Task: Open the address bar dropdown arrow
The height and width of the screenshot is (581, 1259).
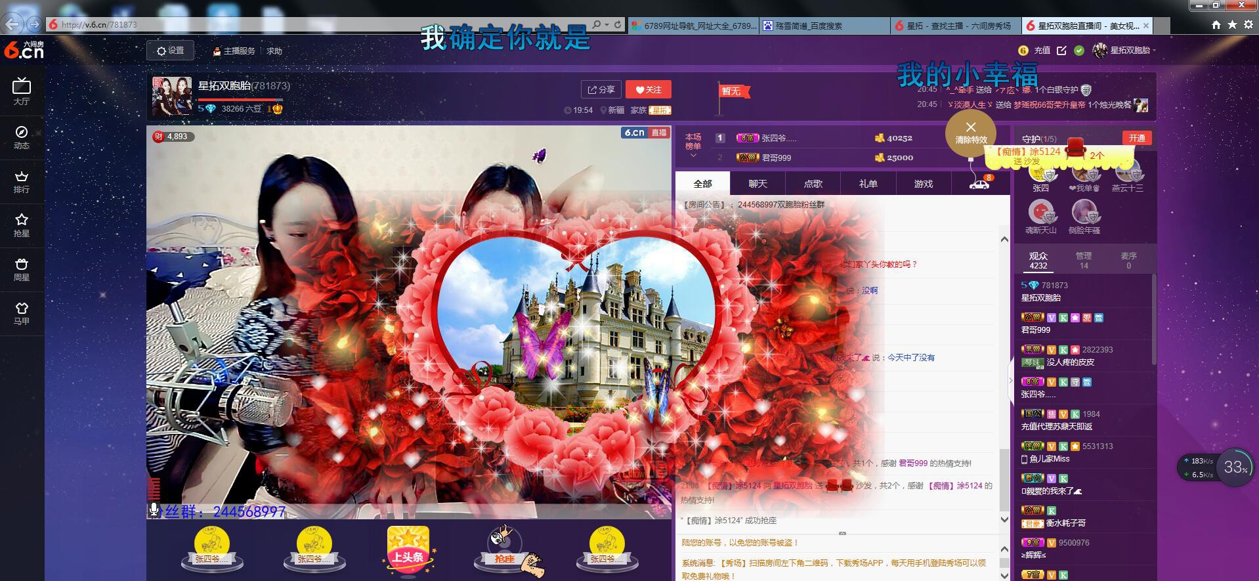Action: tap(607, 24)
